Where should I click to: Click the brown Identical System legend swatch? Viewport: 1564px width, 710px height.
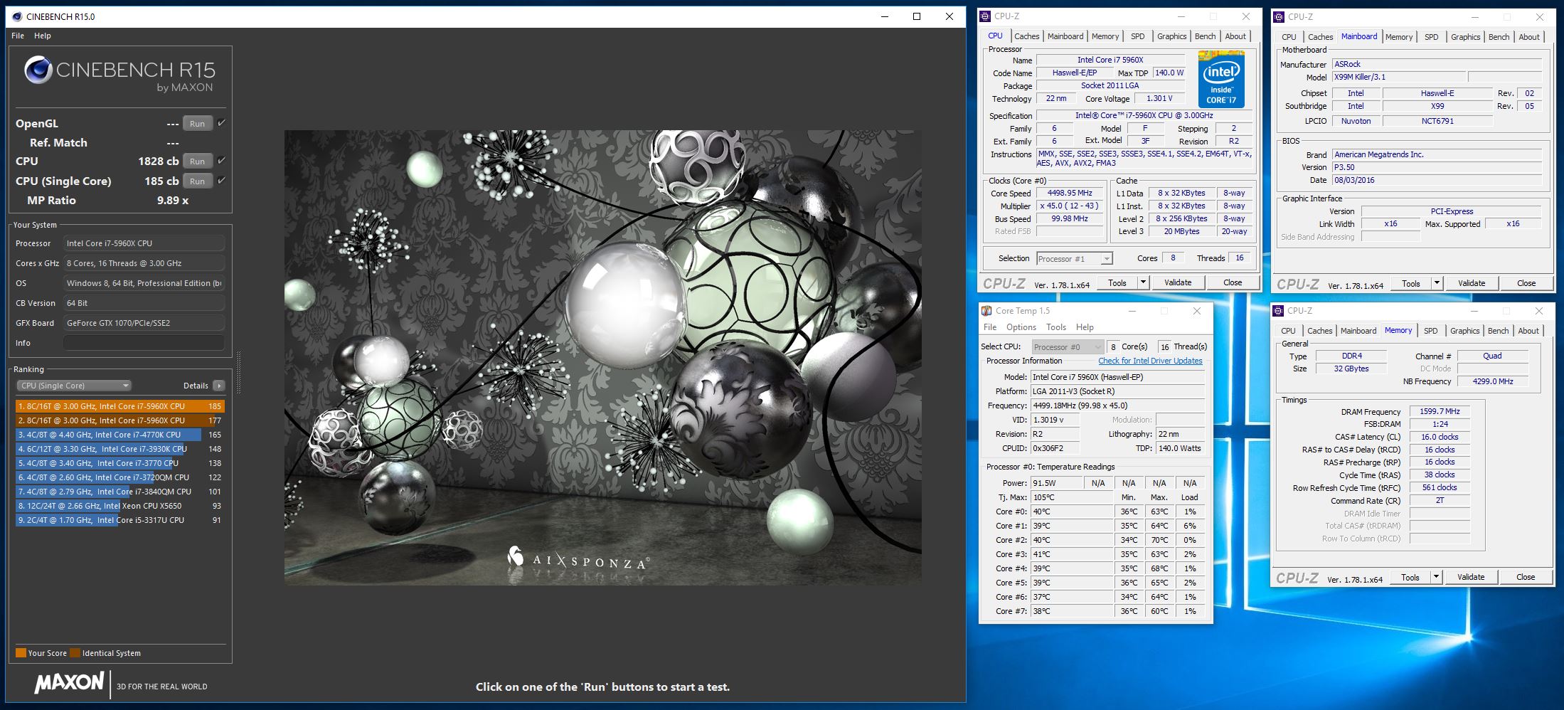click(x=75, y=653)
